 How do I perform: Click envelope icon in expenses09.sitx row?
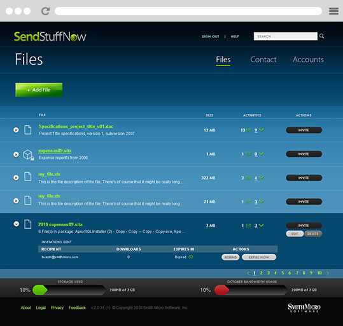(248, 154)
